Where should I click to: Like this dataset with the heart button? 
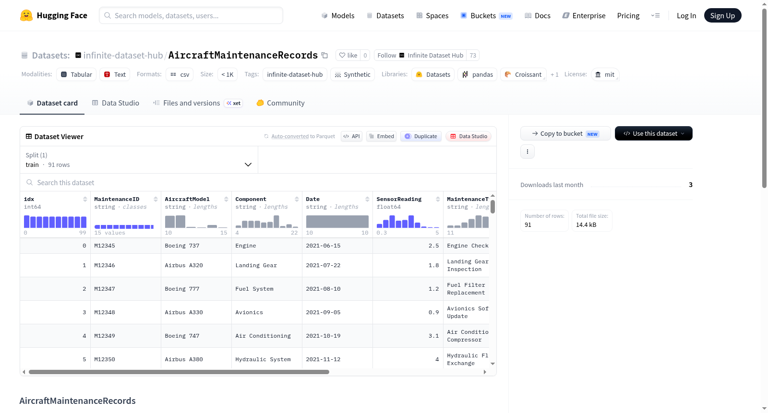(x=348, y=55)
